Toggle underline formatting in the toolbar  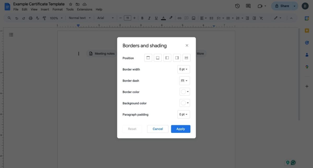[x=156, y=18]
